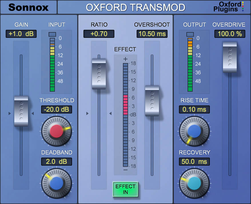Click the Overshoot fader handle
Screen dimensions: 251x204
(152, 101)
